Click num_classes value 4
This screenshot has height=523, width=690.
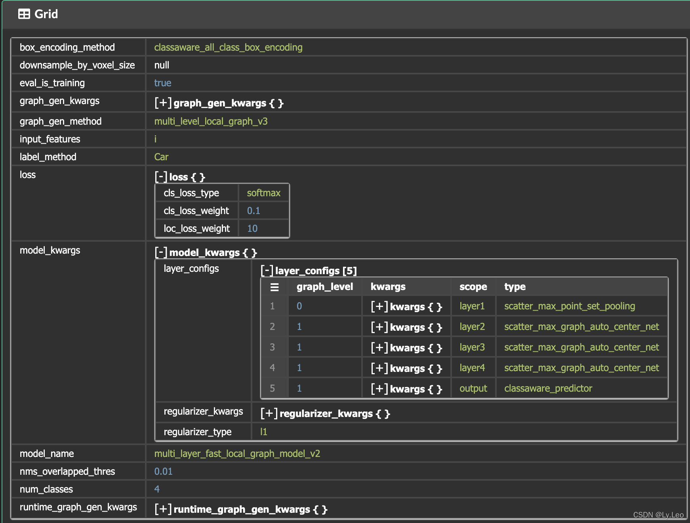click(157, 489)
